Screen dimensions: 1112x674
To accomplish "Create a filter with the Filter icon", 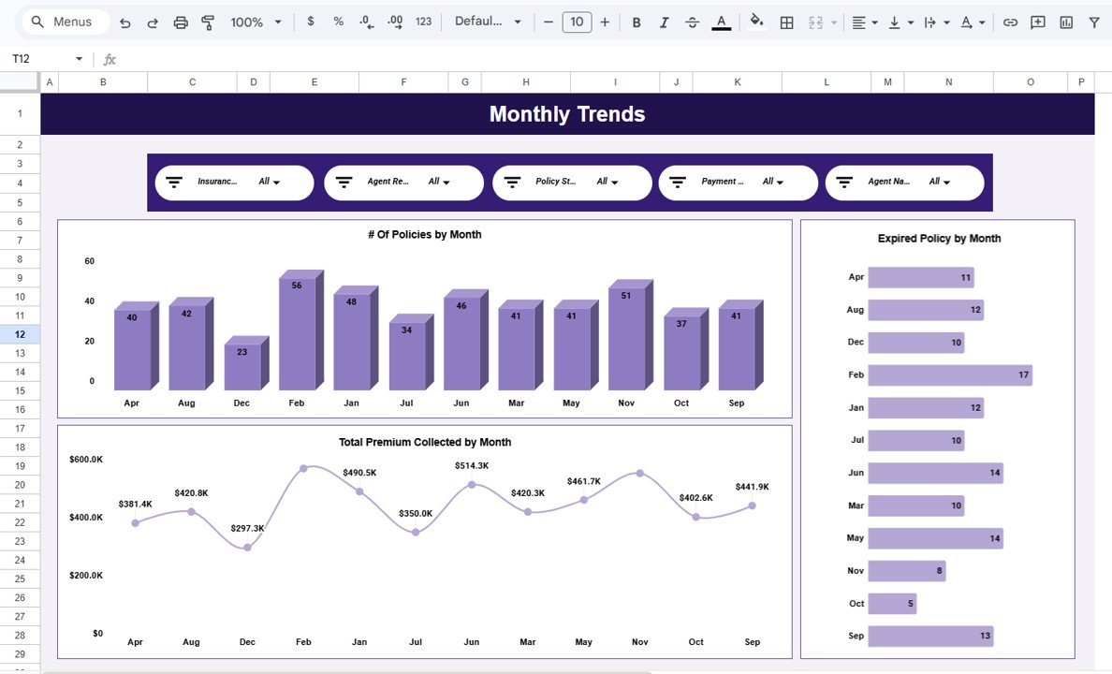I will coord(1093,21).
